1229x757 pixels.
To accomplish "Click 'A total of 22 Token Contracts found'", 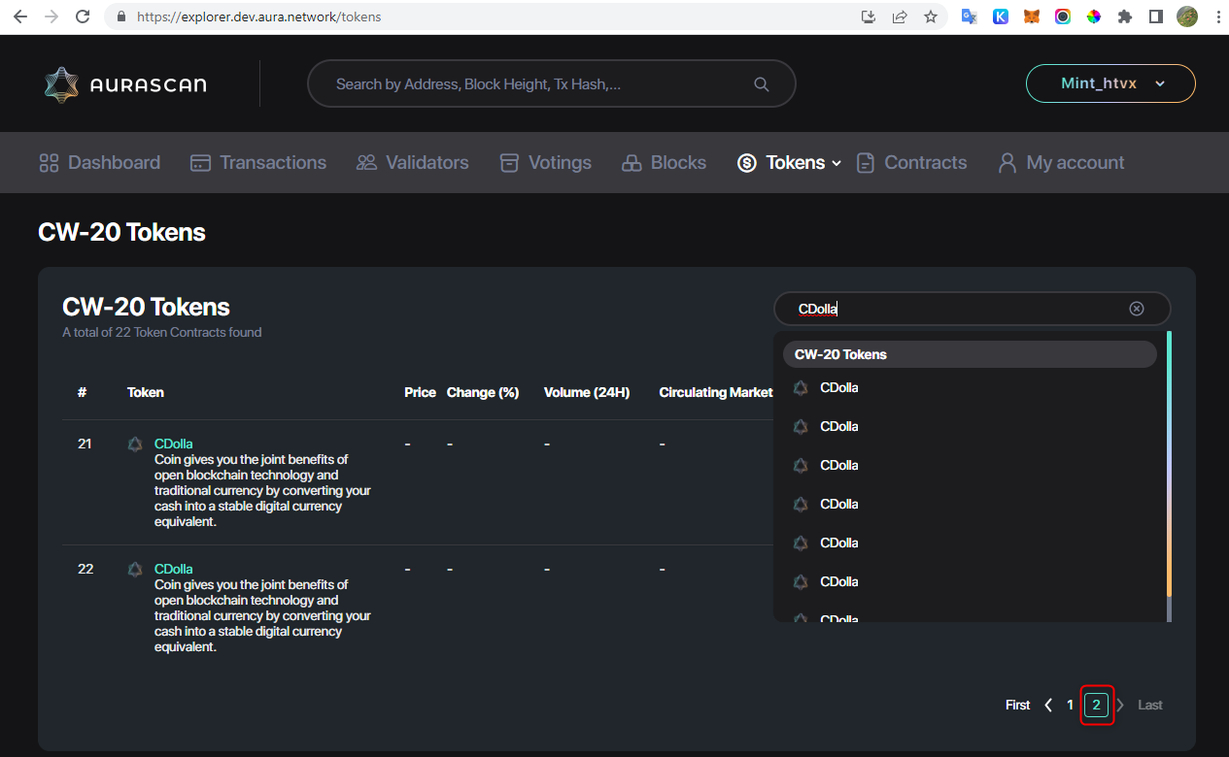I will 162,333.
